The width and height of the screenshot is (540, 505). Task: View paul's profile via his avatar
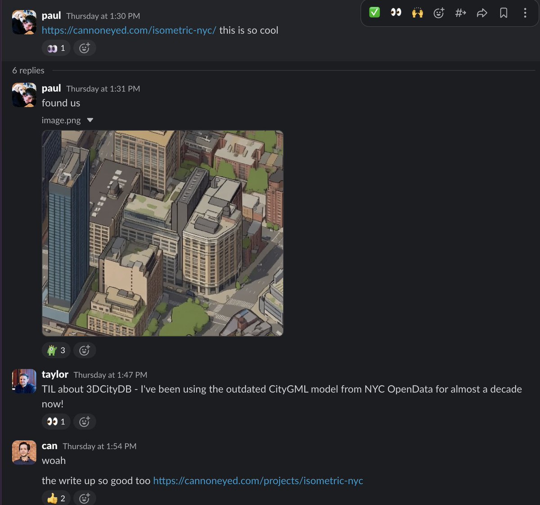pyautogui.click(x=24, y=21)
